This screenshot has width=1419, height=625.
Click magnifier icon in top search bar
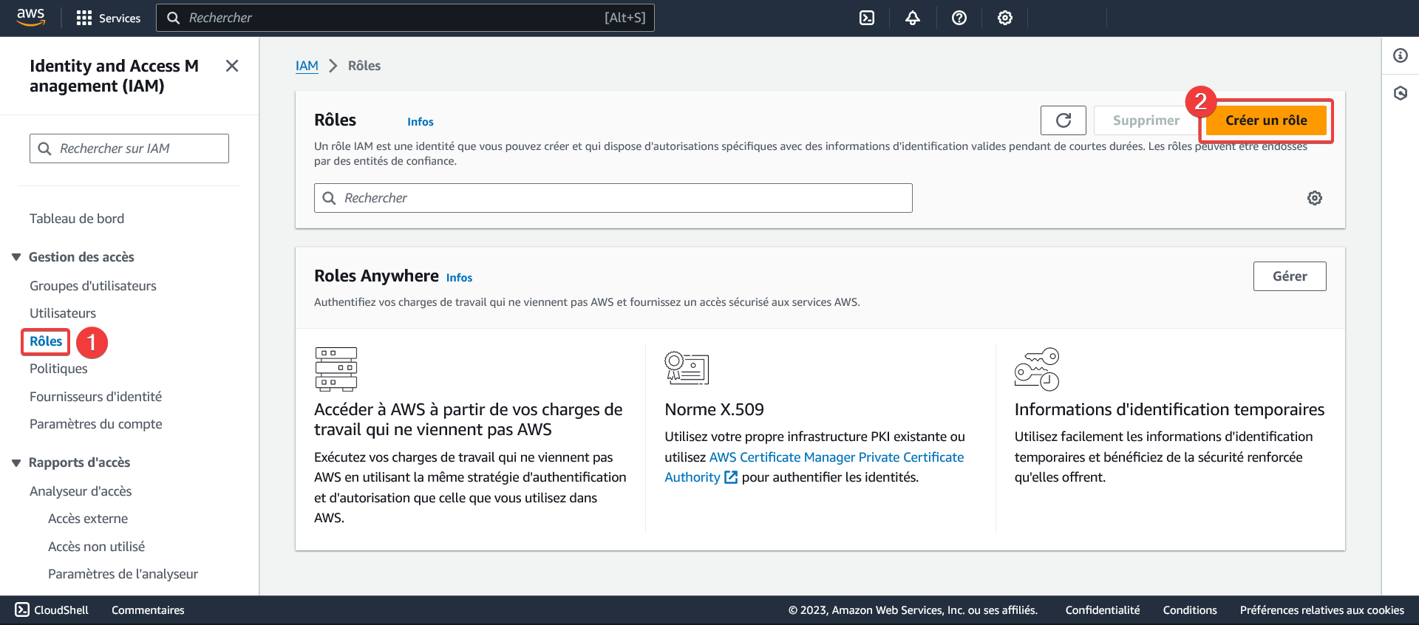tap(173, 18)
